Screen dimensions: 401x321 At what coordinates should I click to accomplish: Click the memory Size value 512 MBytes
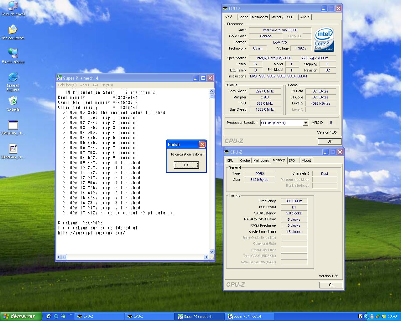[259, 180]
